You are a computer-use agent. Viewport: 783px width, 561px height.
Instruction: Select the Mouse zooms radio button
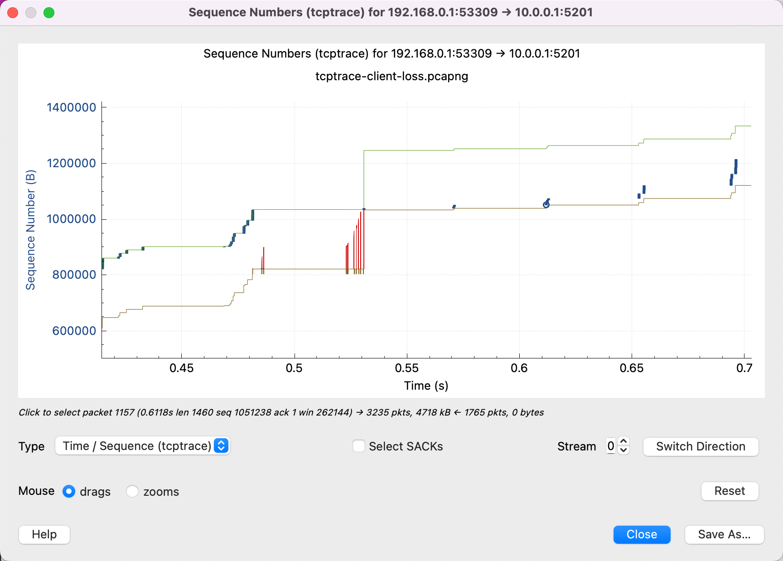(132, 491)
